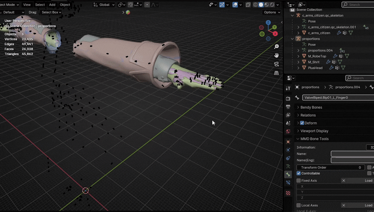Open the Add menu
Viewport: 374px width, 212px height.
[x=52, y=5]
